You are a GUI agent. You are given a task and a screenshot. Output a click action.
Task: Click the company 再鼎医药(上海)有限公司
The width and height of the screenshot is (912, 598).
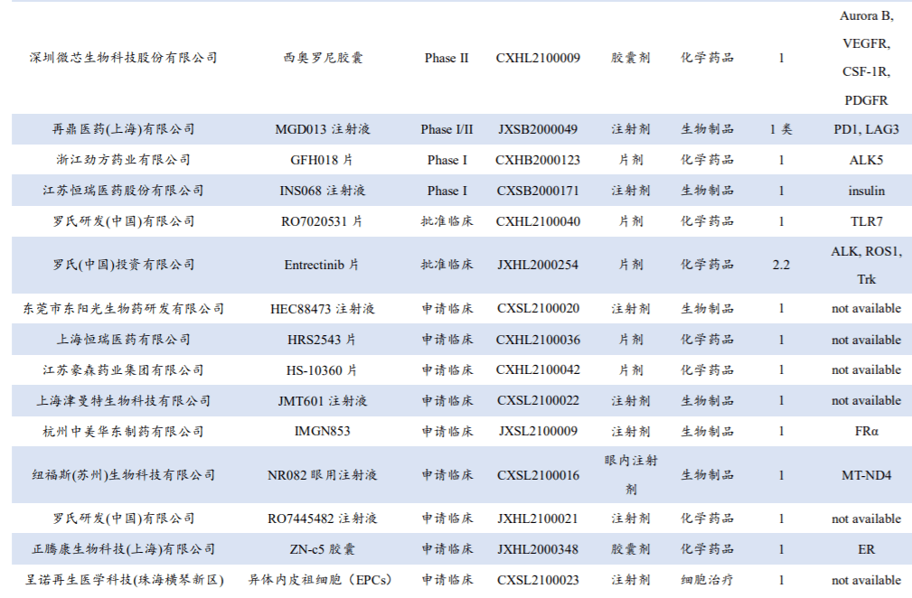click(x=123, y=129)
